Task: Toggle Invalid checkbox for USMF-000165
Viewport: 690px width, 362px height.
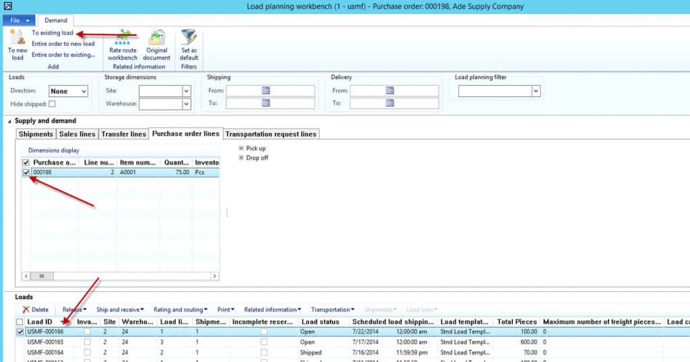Action: point(87,342)
